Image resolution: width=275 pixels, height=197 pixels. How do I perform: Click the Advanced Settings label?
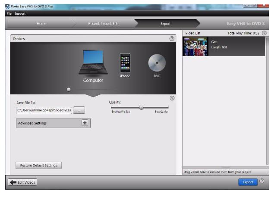pyautogui.click(x=32, y=123)
